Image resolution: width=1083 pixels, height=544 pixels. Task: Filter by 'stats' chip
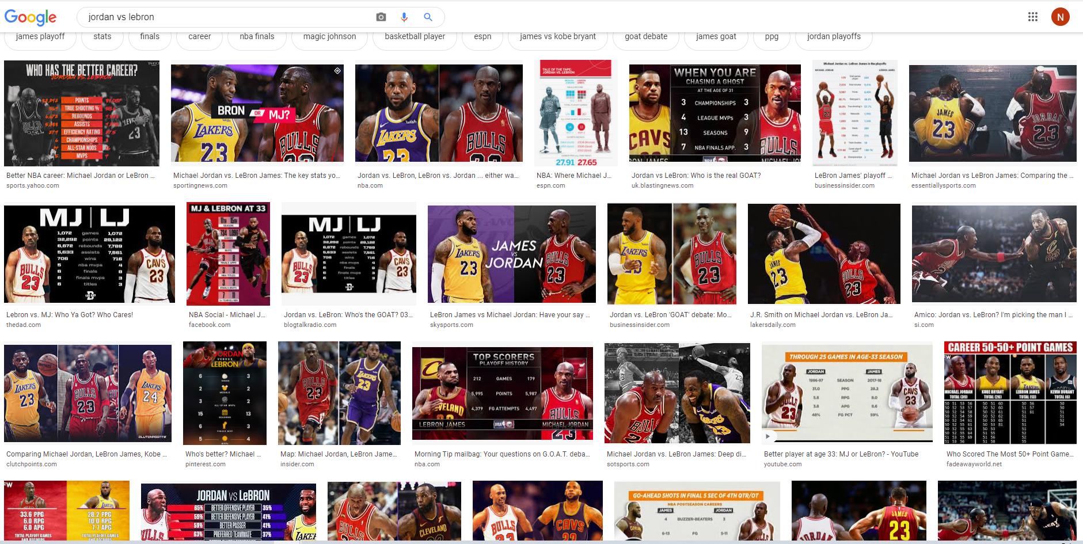[x=102, y=37]
